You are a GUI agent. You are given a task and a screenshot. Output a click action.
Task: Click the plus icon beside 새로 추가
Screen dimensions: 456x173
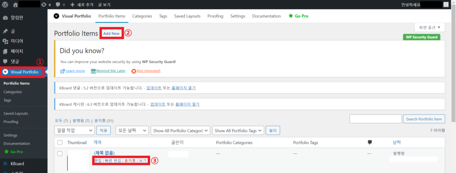point(73,4)
